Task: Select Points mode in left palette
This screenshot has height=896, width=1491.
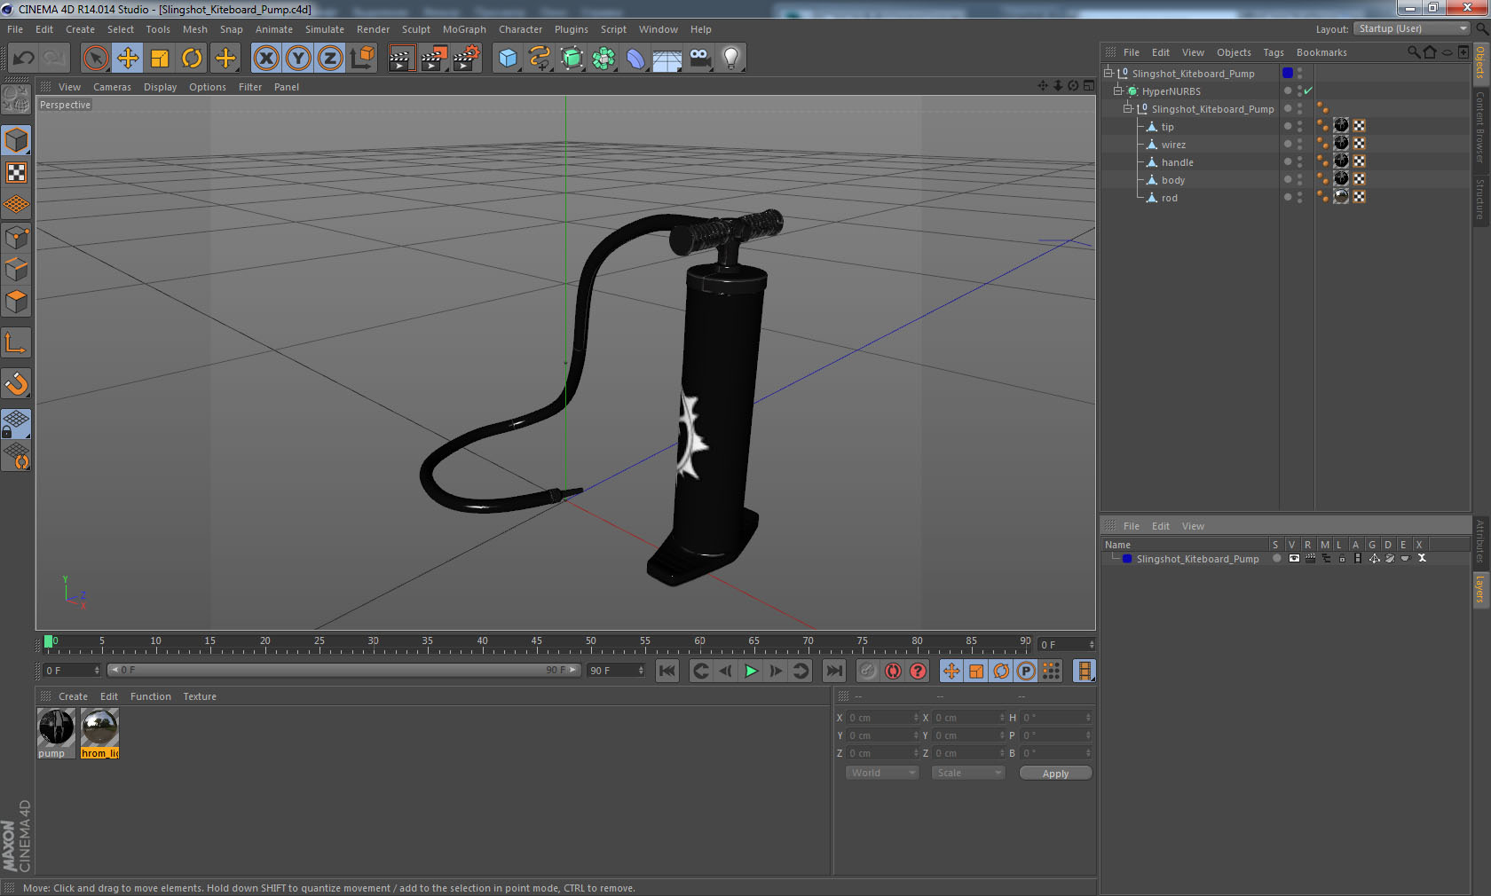Action: (x=17, y=238)
